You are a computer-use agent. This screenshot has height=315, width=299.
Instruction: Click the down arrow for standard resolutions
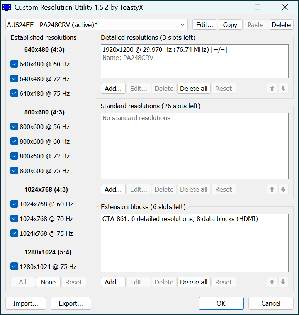point(284,189)
